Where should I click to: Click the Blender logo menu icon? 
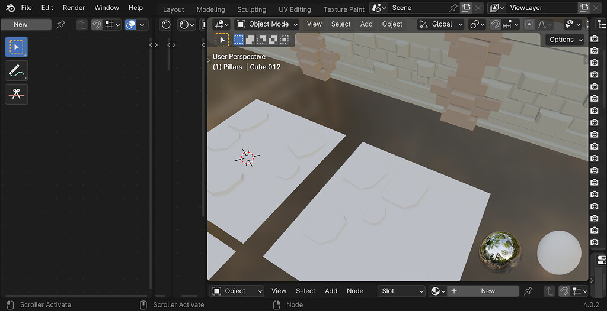(10, 8)
